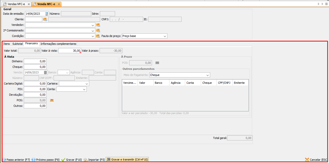Click the Cancelar button
329x163 pixels.
[x=316, y=160]
